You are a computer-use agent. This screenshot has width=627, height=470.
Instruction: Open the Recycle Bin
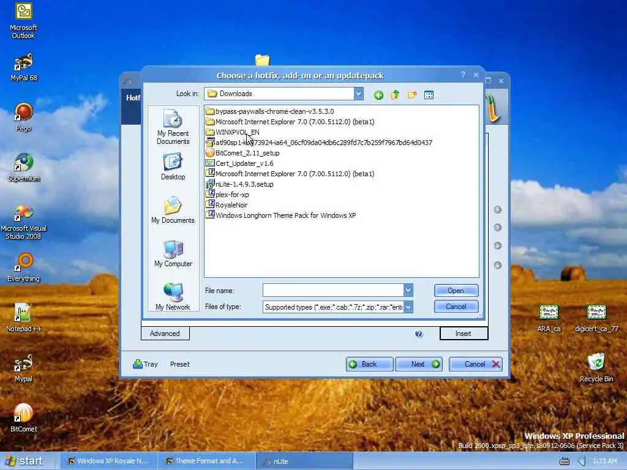click(596, 368)
